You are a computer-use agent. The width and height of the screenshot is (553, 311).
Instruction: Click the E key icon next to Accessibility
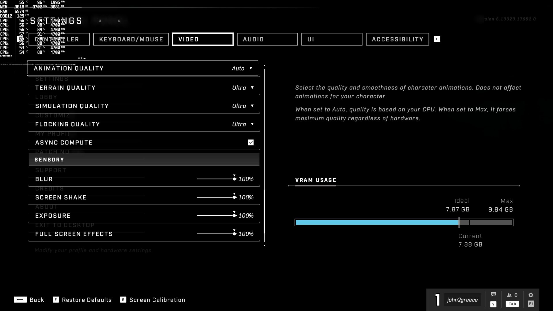point(437,39)
